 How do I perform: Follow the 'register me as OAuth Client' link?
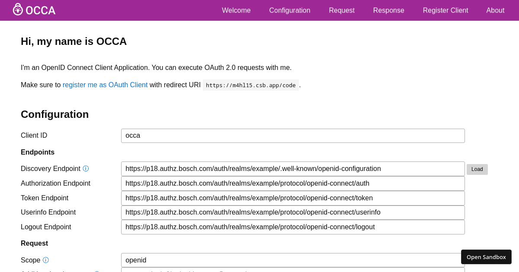(x=105, y=85)
